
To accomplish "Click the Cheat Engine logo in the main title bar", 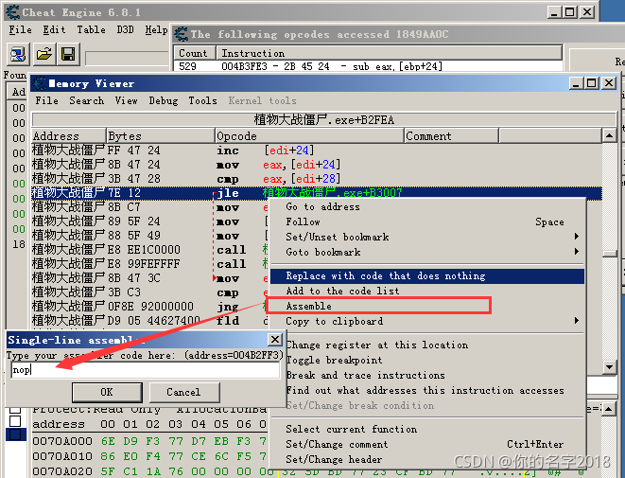I will point(12,12).
